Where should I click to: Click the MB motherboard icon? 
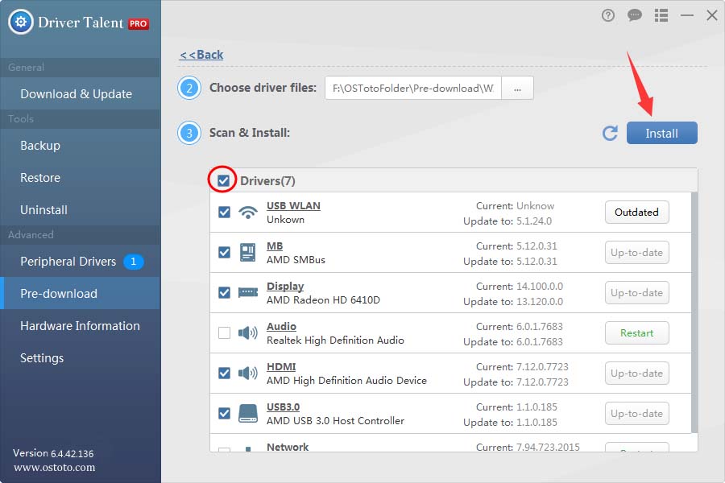(248, 252)
